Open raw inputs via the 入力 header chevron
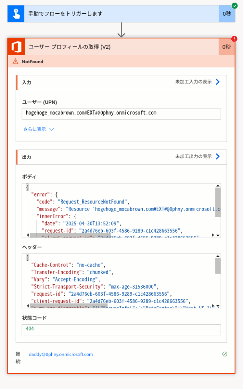The height and width of the screenshot is (389, 243). tap(218, 82)
